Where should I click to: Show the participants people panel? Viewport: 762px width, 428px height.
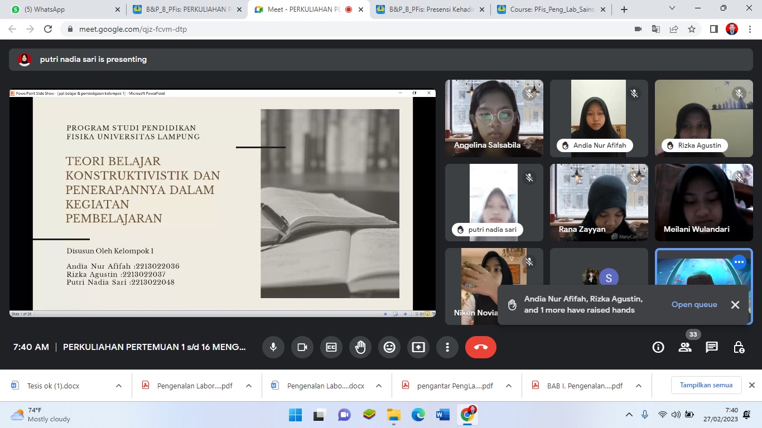coord(685,347)
